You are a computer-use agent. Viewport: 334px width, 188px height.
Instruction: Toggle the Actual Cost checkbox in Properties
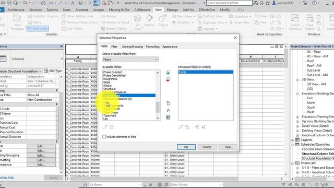(x=57, y=127)
